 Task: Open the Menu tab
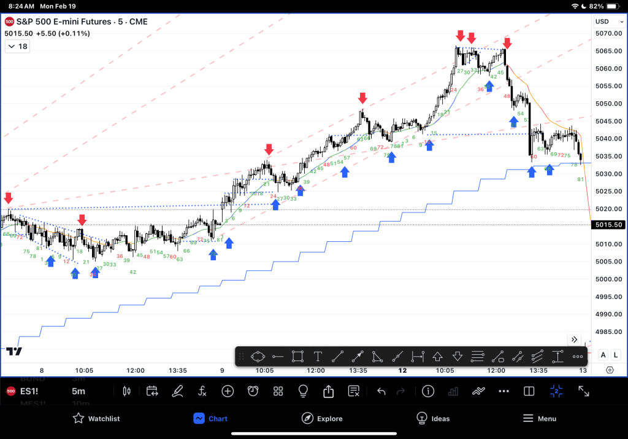click(x=539, y=419)
